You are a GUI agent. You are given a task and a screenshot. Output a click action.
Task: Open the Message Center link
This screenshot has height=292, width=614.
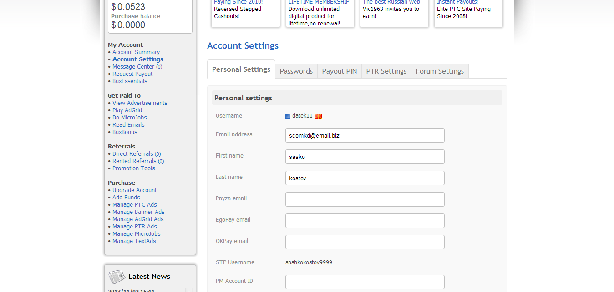(x=133, y=67)
